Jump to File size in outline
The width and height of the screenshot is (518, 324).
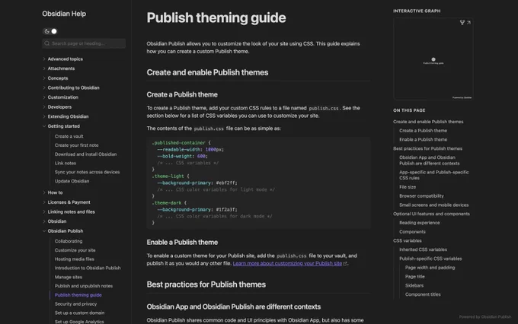pyautogui.click(x=408, y=187)
